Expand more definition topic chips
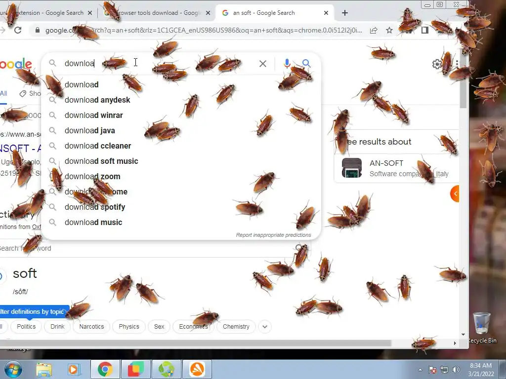 265,327
